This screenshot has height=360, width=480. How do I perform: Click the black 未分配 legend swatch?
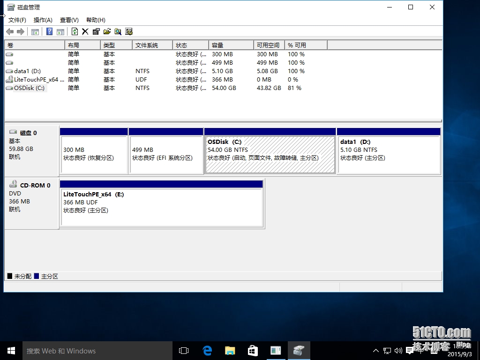(10, 276)
